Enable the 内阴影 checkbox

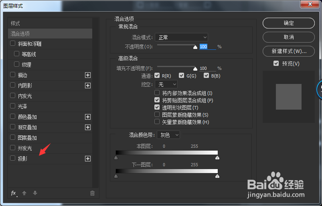coord(13,85)
